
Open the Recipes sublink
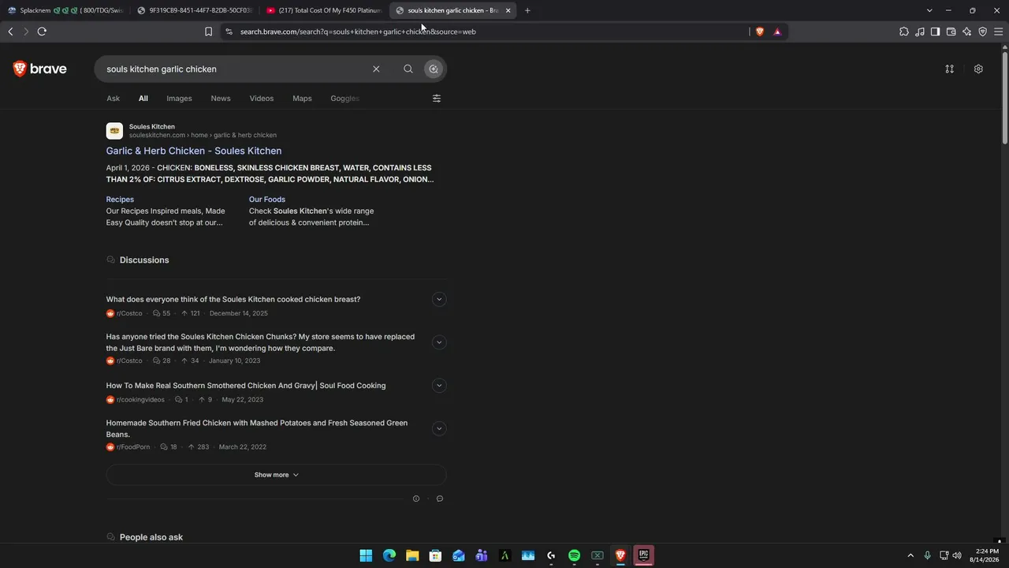coord(120,200)
